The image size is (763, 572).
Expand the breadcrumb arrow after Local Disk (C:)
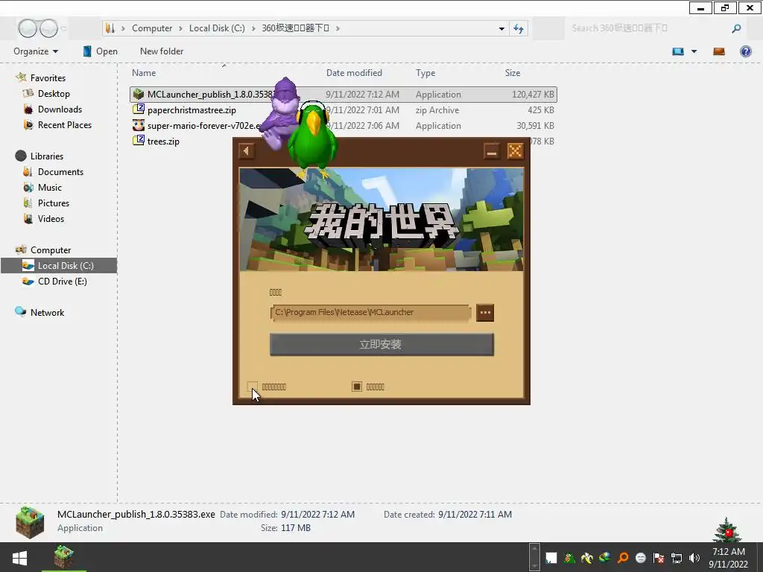pos(253,29)
